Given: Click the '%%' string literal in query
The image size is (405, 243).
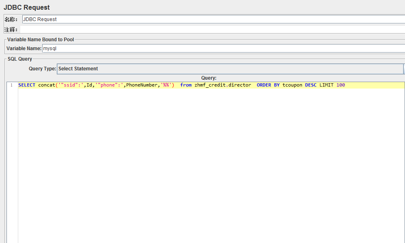Looking at the screenshot, I should click(x=166, y=85).
